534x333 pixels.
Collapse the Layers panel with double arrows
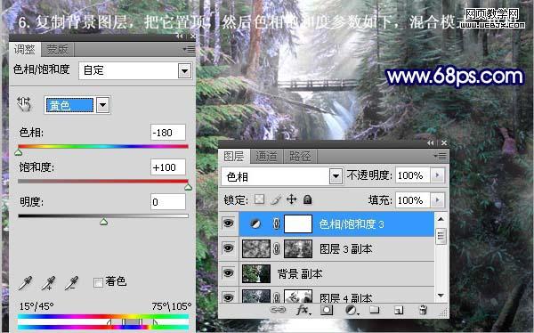click(x=431, y=142)
